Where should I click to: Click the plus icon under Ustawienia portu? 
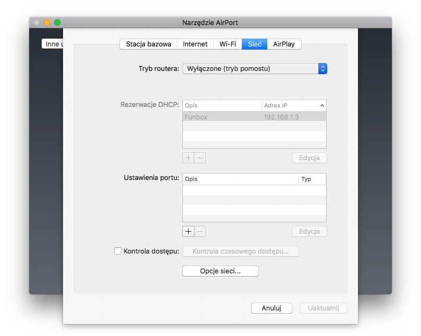[188, 232]
